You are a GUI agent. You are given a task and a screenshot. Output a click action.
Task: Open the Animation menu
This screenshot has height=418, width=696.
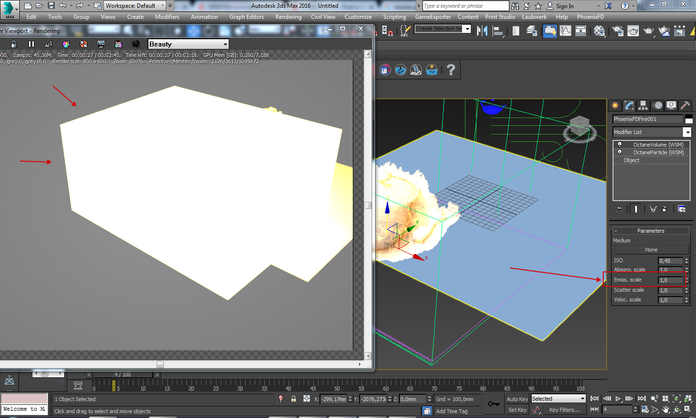tap(204, 17)
